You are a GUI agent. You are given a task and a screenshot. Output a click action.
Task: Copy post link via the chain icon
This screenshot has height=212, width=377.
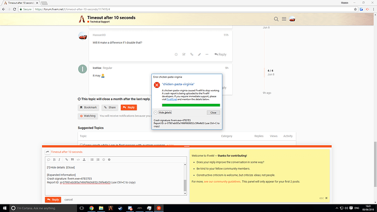coord(192,55)
